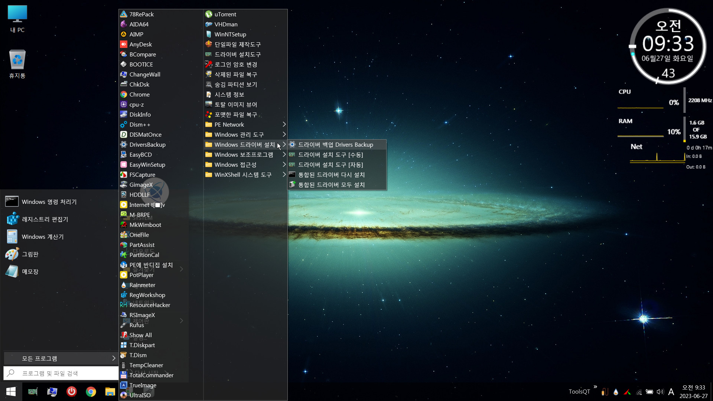Image resolution: width=713 pixels, height=401 pixels.
Task: Select 드라이버 백업 Drivers Backup entry
Action: (337, 144)
